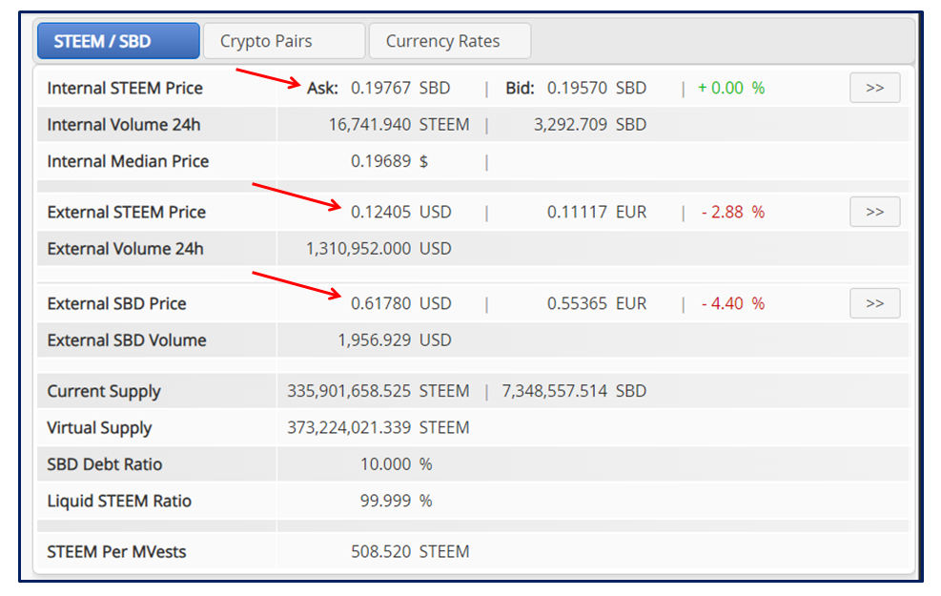
Task: Open the Crypto Pairs tab
Action: (x=284, y=41)
